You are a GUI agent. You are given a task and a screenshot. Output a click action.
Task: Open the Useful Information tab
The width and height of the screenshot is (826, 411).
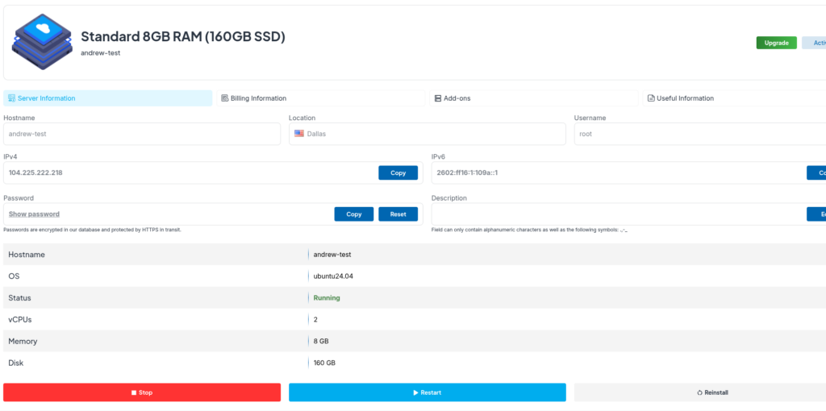(685, 98)
